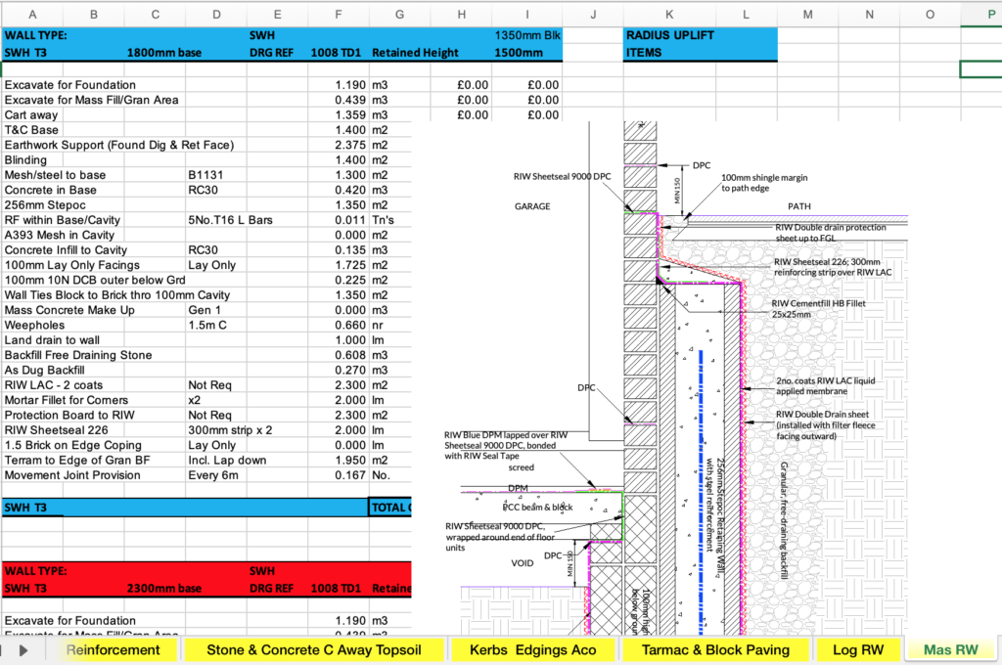Click the 'Retained Height' cell in blue header
Screen dimensions: 1002x665
tap(415, 53)
